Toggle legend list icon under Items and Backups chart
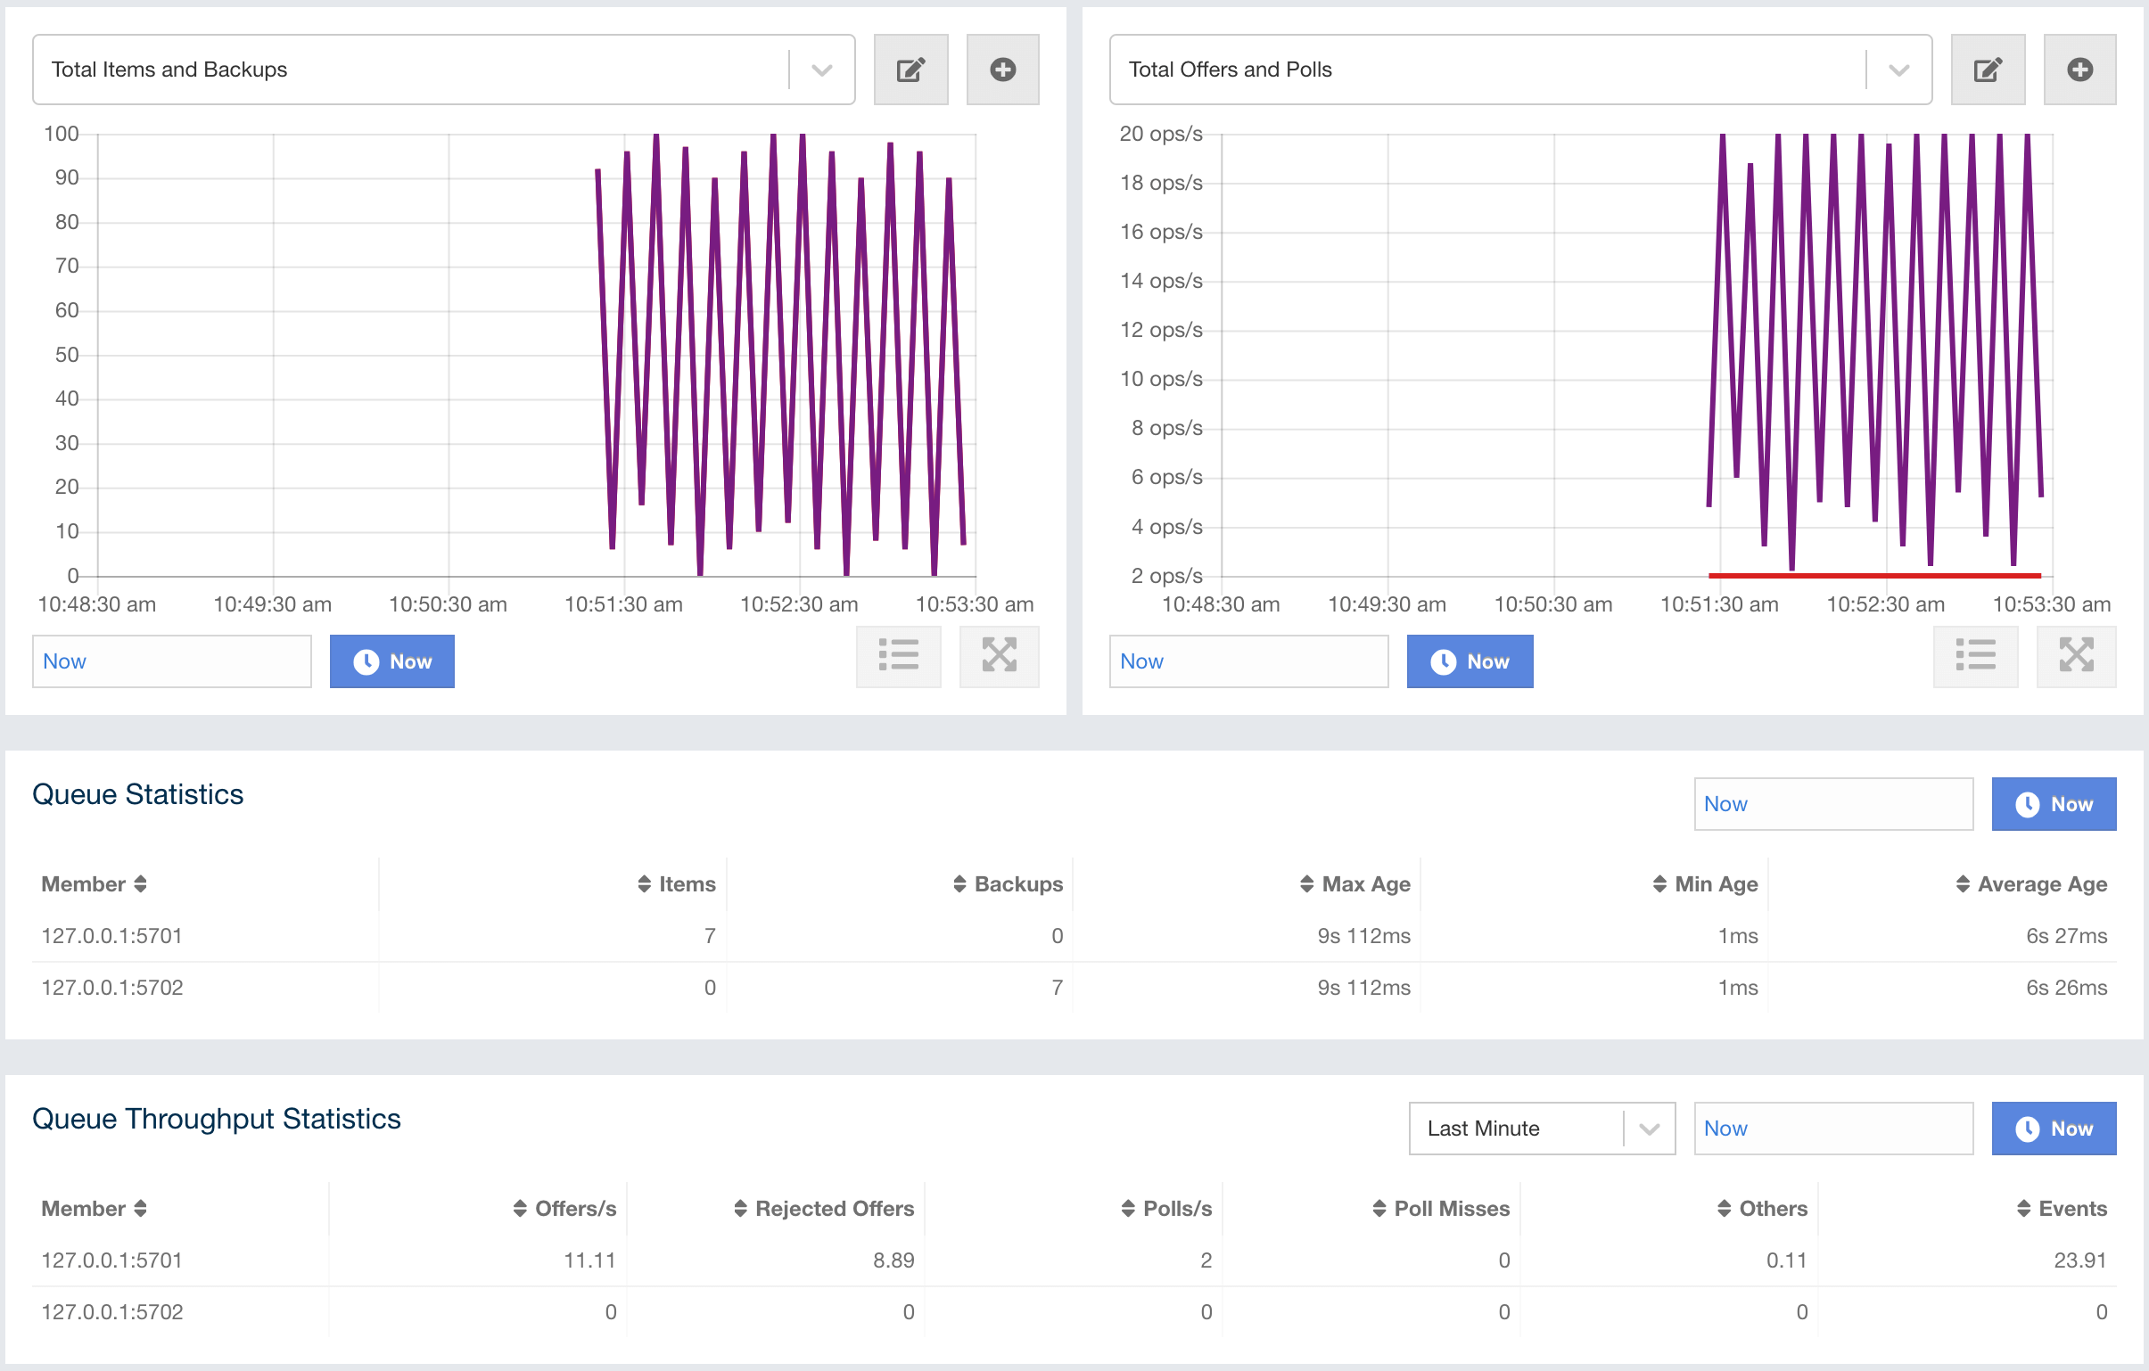 coord(898,655)
